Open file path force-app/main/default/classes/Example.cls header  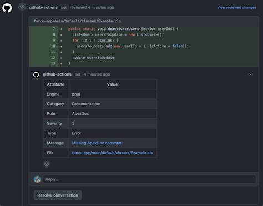pyautogui.click(x=77, y=21)
